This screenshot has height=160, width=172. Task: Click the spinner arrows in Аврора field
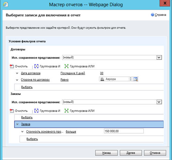pyautogui.click(x=130, y=79)
